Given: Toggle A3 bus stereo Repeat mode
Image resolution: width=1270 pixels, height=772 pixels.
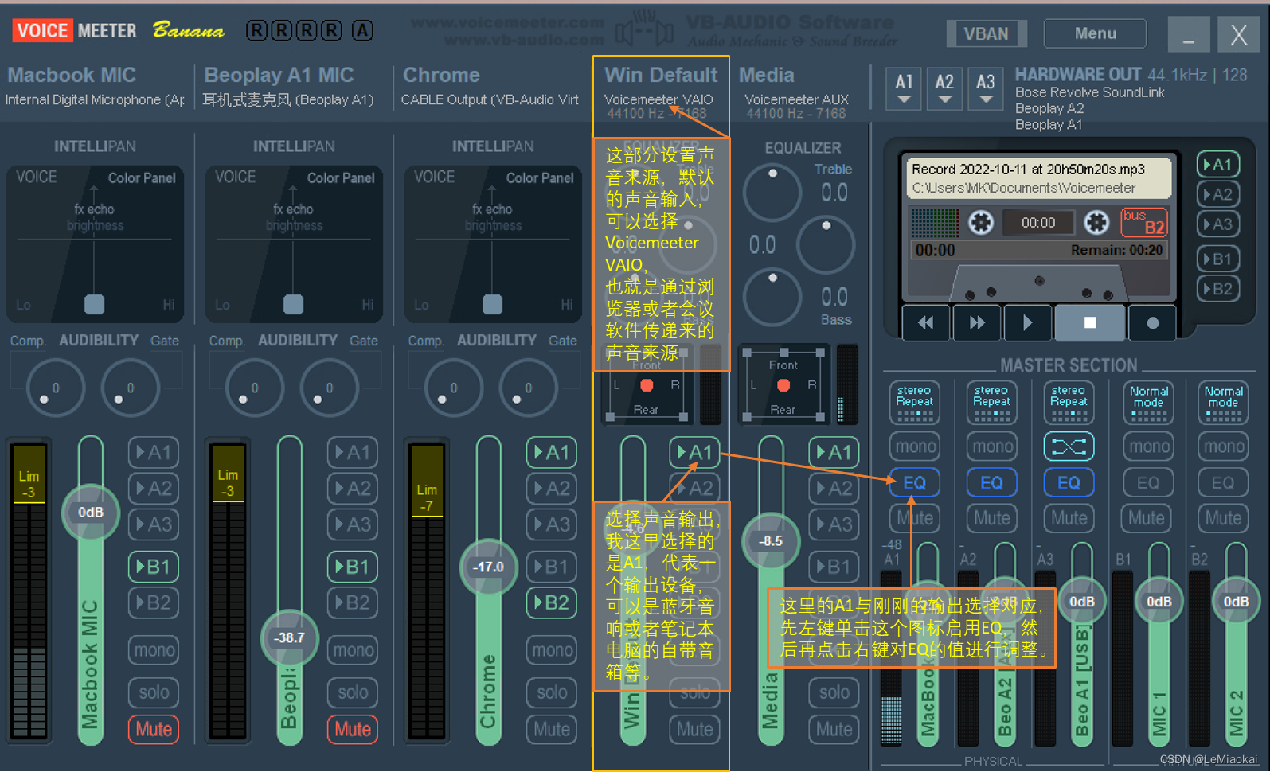Looking at the screenshot, I should (1069, 402).
